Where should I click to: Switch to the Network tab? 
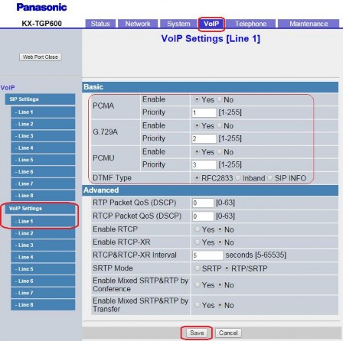click(138, 24)
